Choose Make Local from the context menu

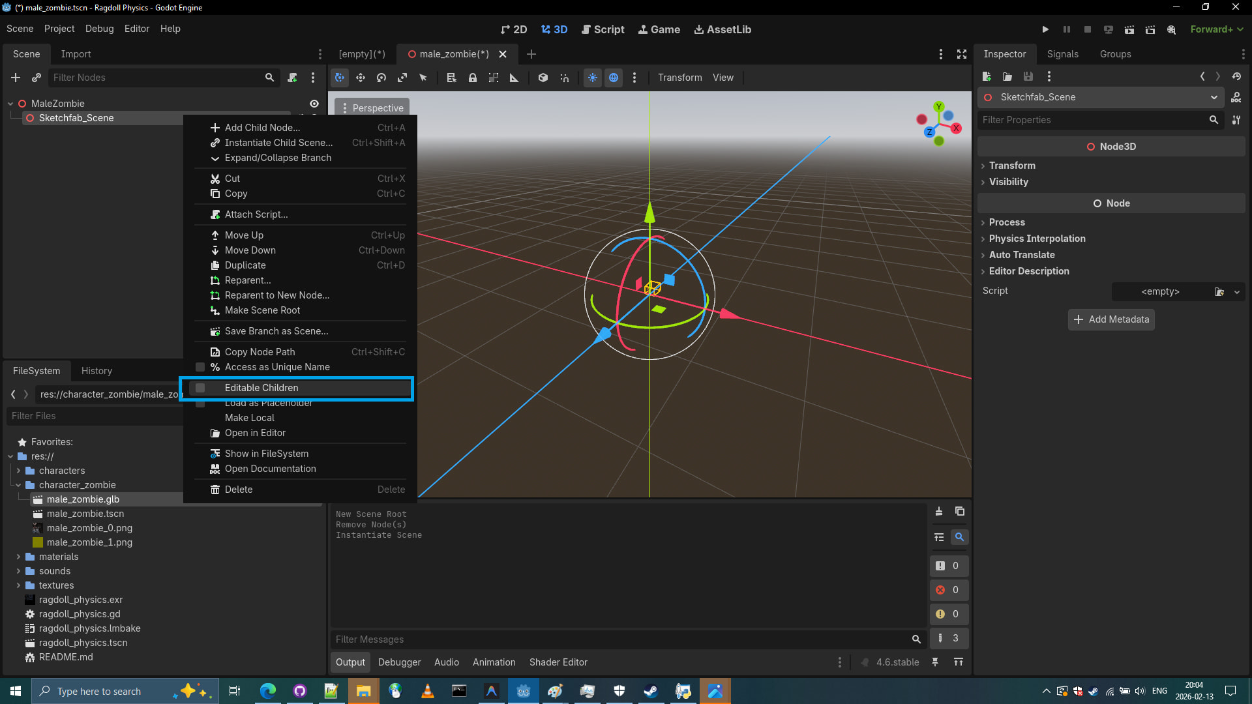coord(250,418)
